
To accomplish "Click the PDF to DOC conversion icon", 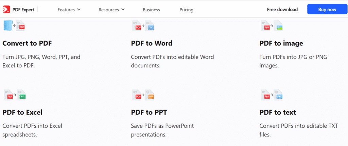I will tap(143, 26).
